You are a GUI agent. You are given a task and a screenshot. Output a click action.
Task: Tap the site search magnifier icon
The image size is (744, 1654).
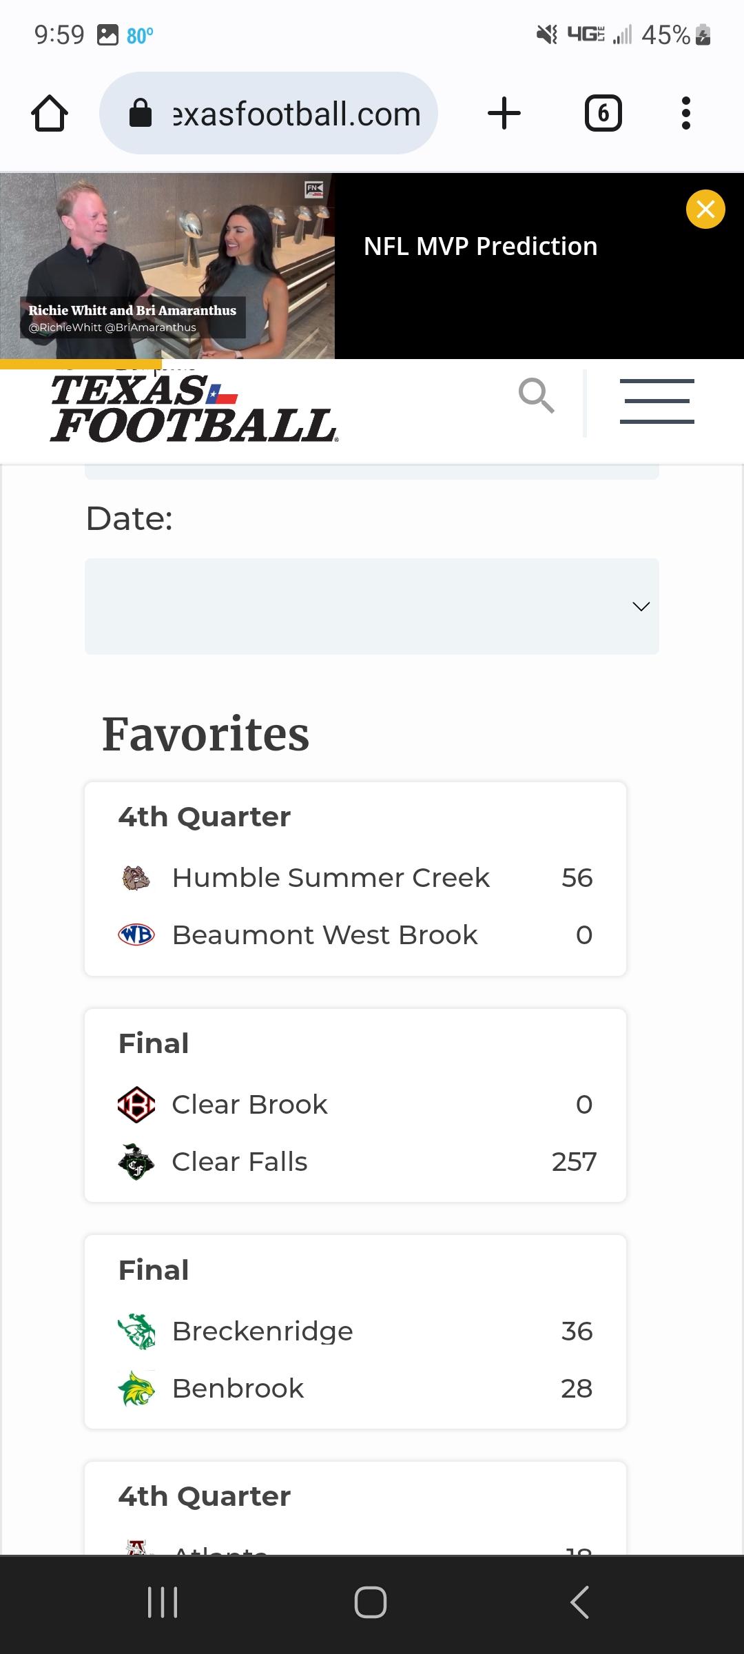tap(536, 396)
